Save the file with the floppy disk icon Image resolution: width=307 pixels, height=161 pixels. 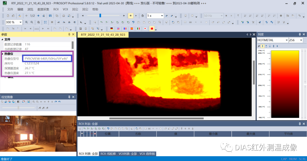[x=50, y=16]
